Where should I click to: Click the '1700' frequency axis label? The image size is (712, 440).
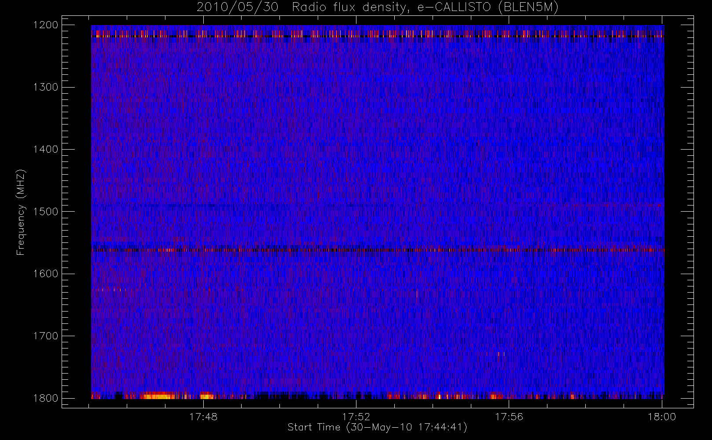46,336
